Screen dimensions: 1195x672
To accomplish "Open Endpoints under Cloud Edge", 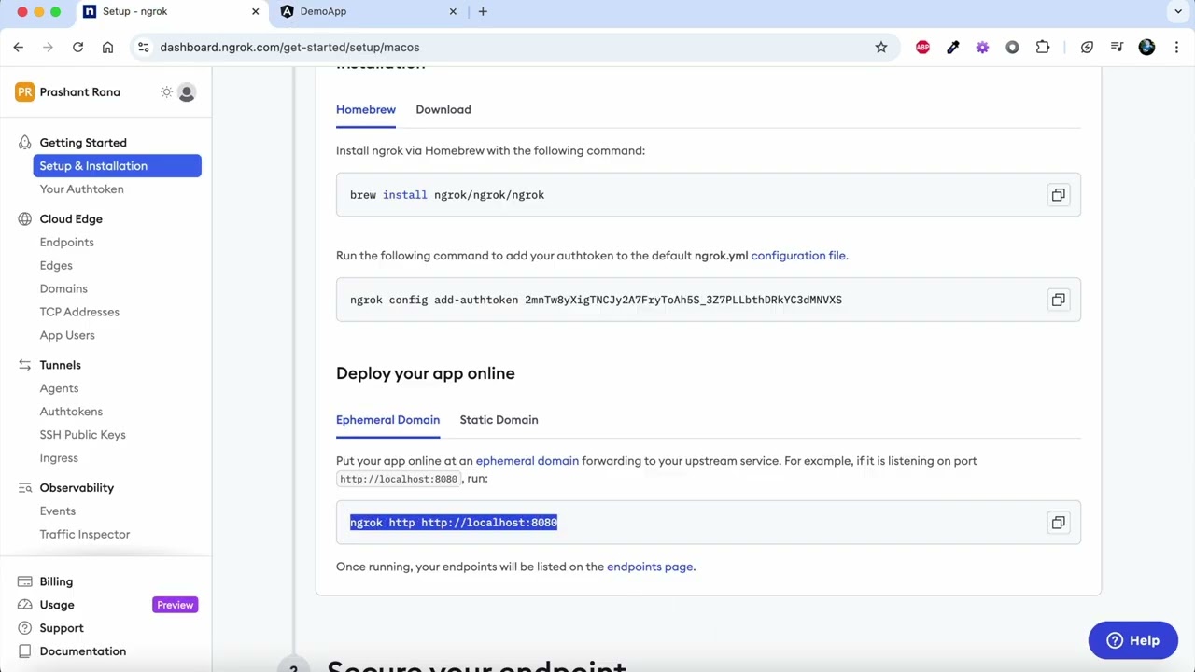I will (x=66, y=243).
